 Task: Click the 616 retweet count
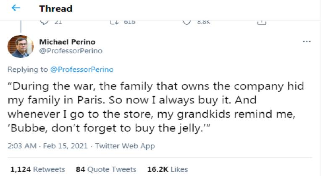click(130, 22)
